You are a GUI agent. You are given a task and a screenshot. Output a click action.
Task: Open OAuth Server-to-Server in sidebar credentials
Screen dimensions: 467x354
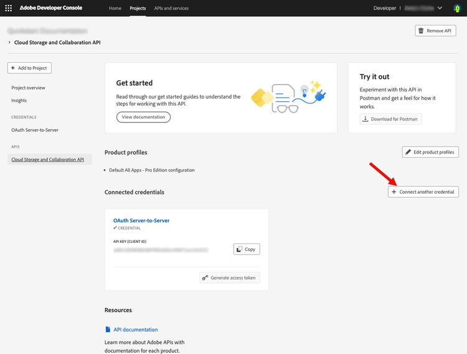tap(35, 130)
